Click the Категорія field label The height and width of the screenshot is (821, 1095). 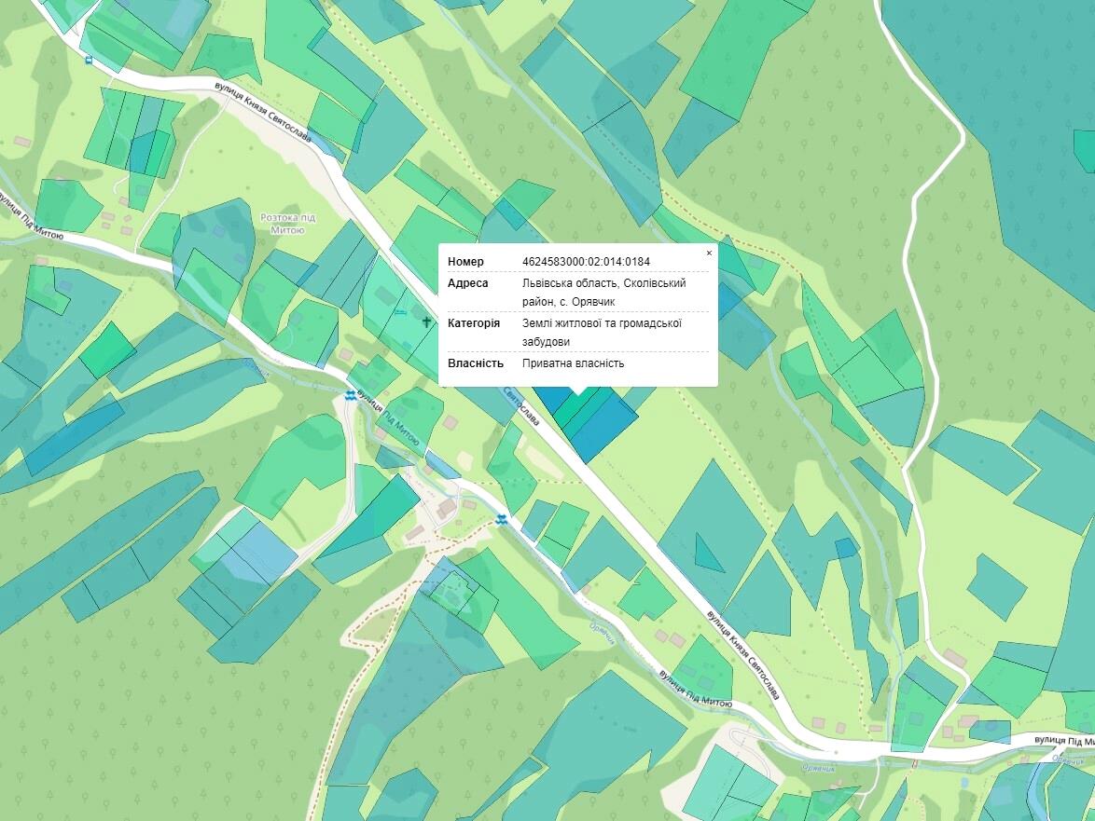click(474, 323)
